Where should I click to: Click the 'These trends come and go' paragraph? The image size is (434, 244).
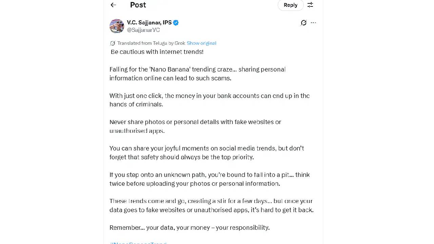click(x=211, y=206)
